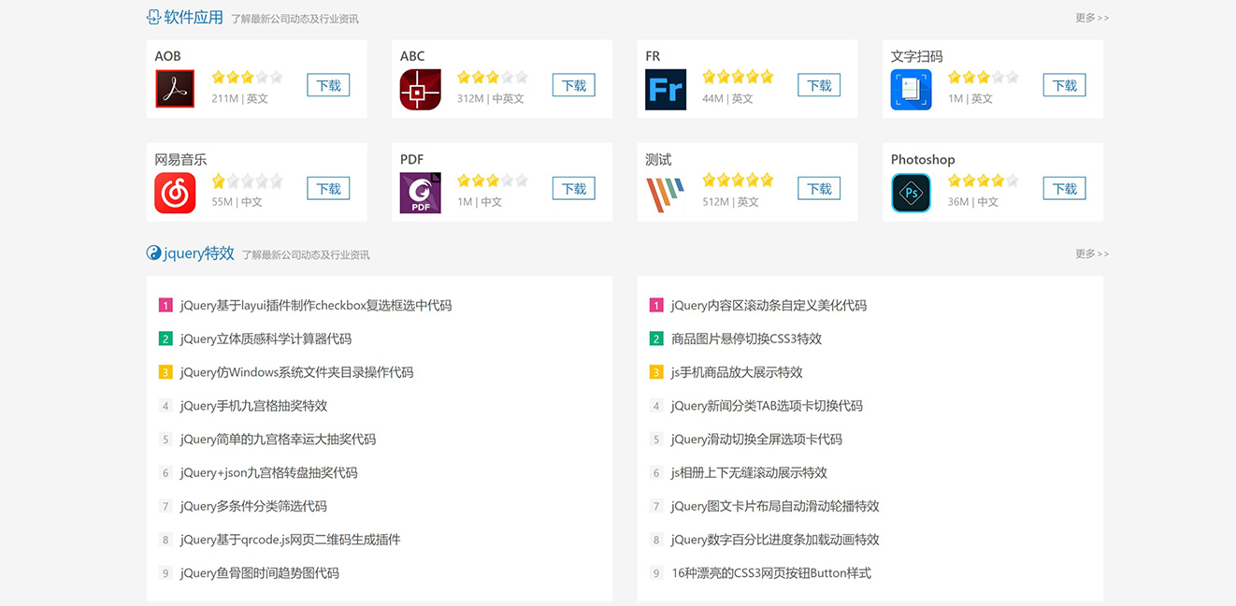
Task: Open jQuery手机九宫格抽奖特效 link
Action: click(253, 406)
